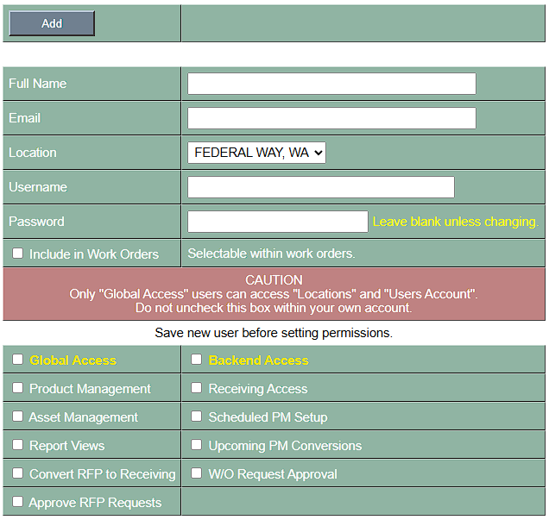This screenshot has width=549, height=520.
Task: Click the Backend Access yellow label
Action: click(258, 360)
